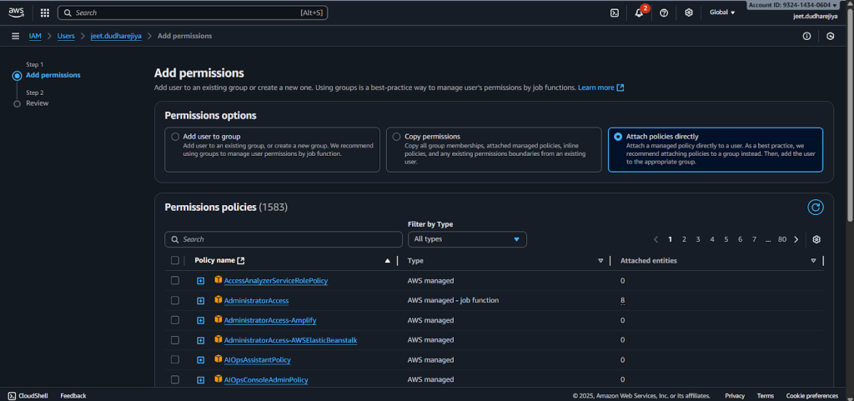854x401 pixels.
Task: Open the services grid menu
Action: coord(45,13)
